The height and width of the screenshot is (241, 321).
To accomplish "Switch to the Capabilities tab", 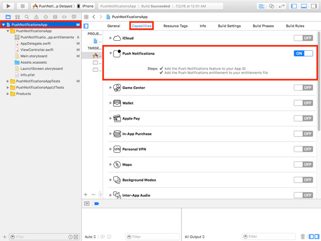I will point(141,26).
